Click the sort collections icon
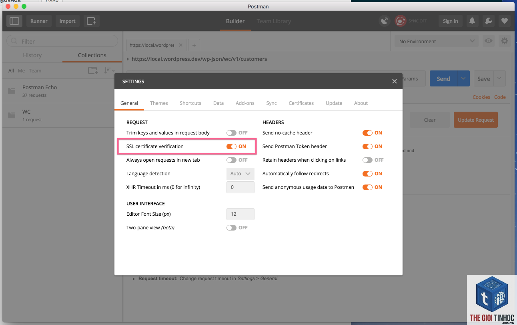Screen dimensions: 517x325 109,70
